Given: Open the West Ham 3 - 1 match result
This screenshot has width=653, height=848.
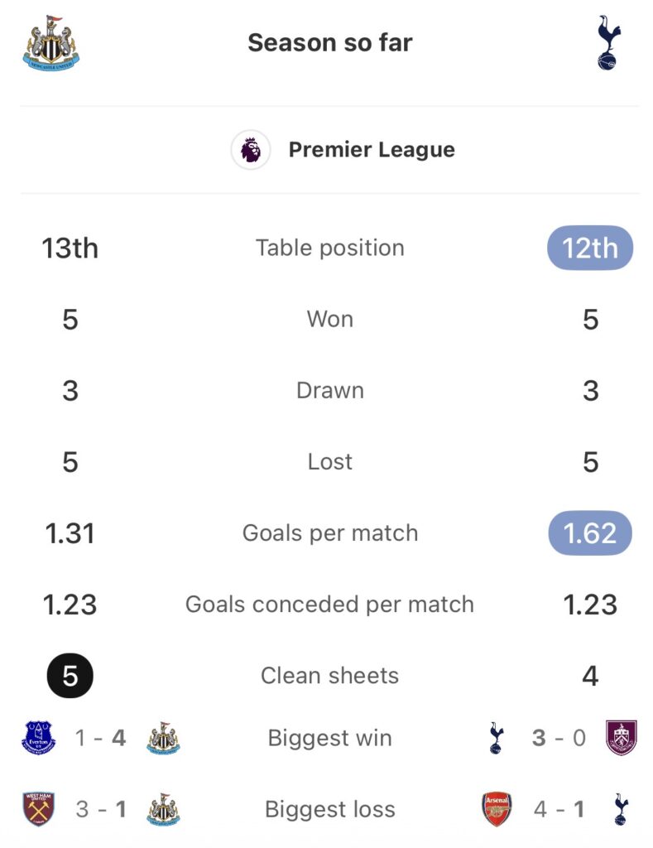Looking at the screenshot, I should pyautogui.click(x=101, y=809).
